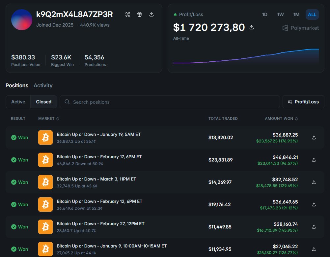The height and width of the screenshot is (257, 330).
Task: Click Bitcoin icon for January 19 market
Action: 45,138
